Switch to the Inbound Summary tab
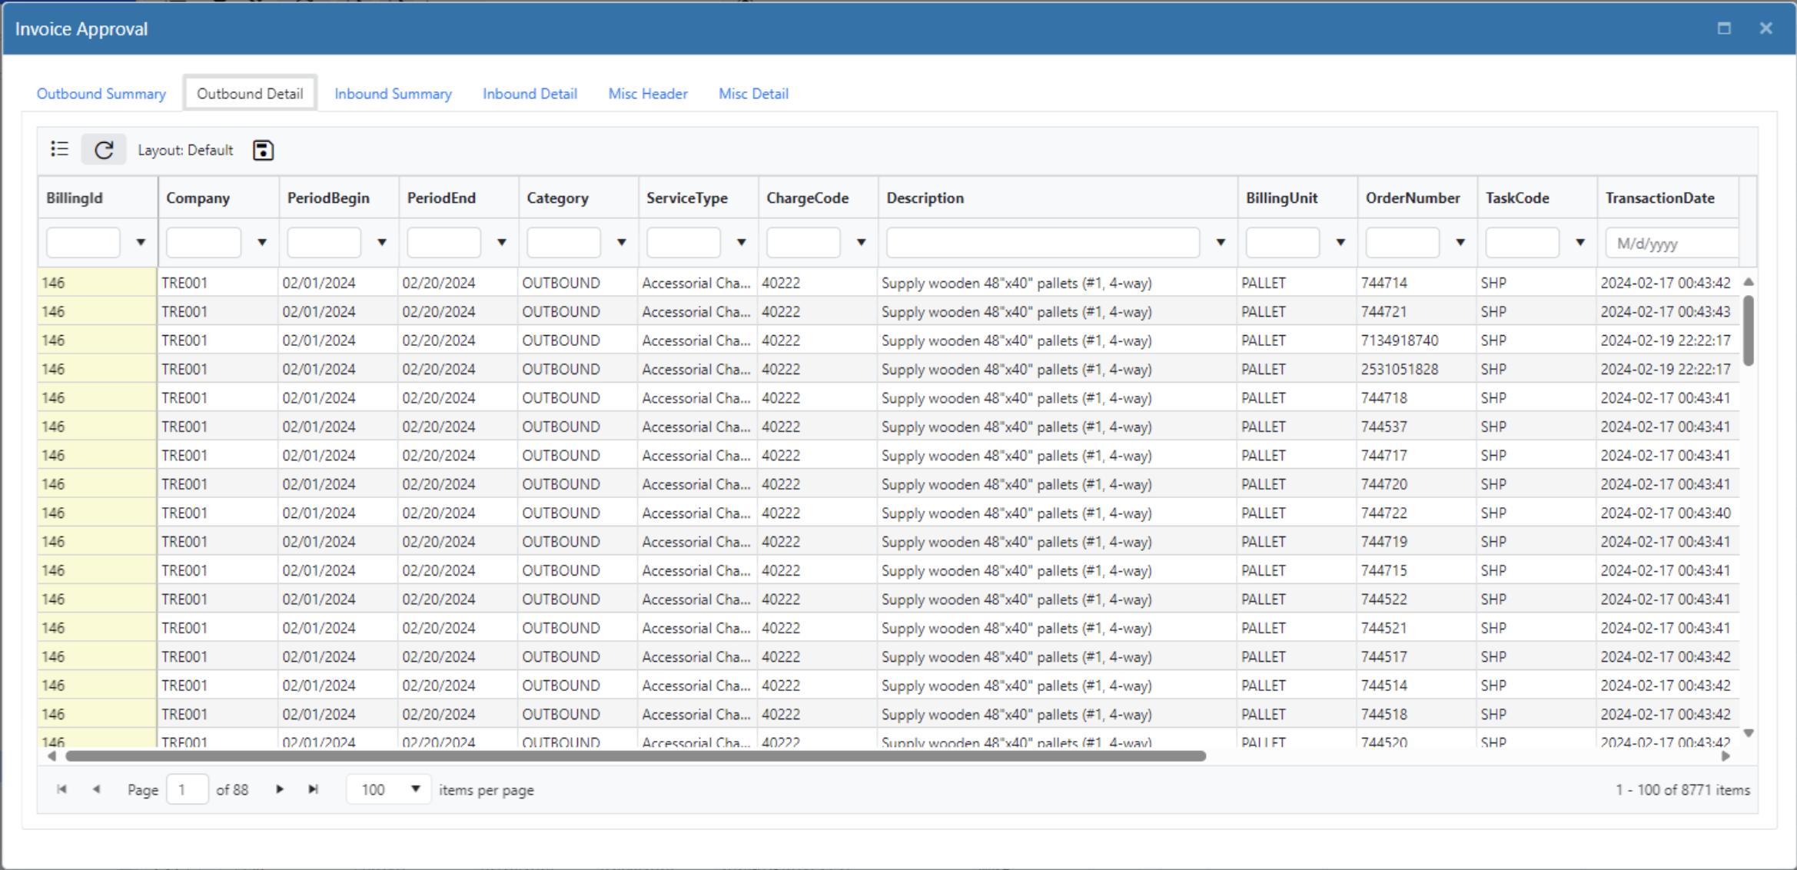Image resolution: width=1797 pixels, height=870 pixels. point(393,93)
